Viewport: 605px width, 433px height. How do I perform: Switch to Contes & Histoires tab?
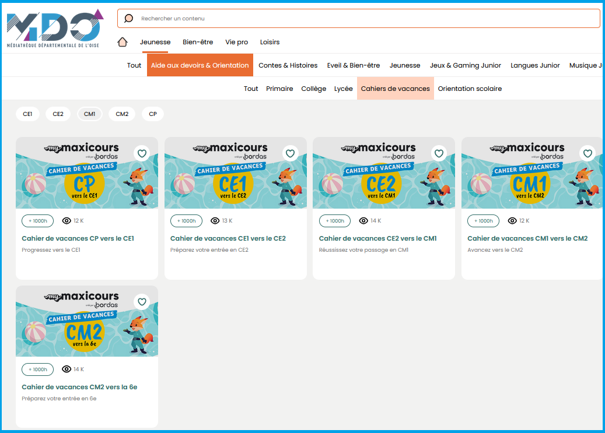point(288,65)
